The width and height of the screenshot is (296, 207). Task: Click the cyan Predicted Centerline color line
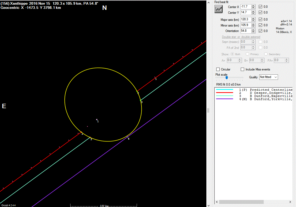(x=225, y=90)
